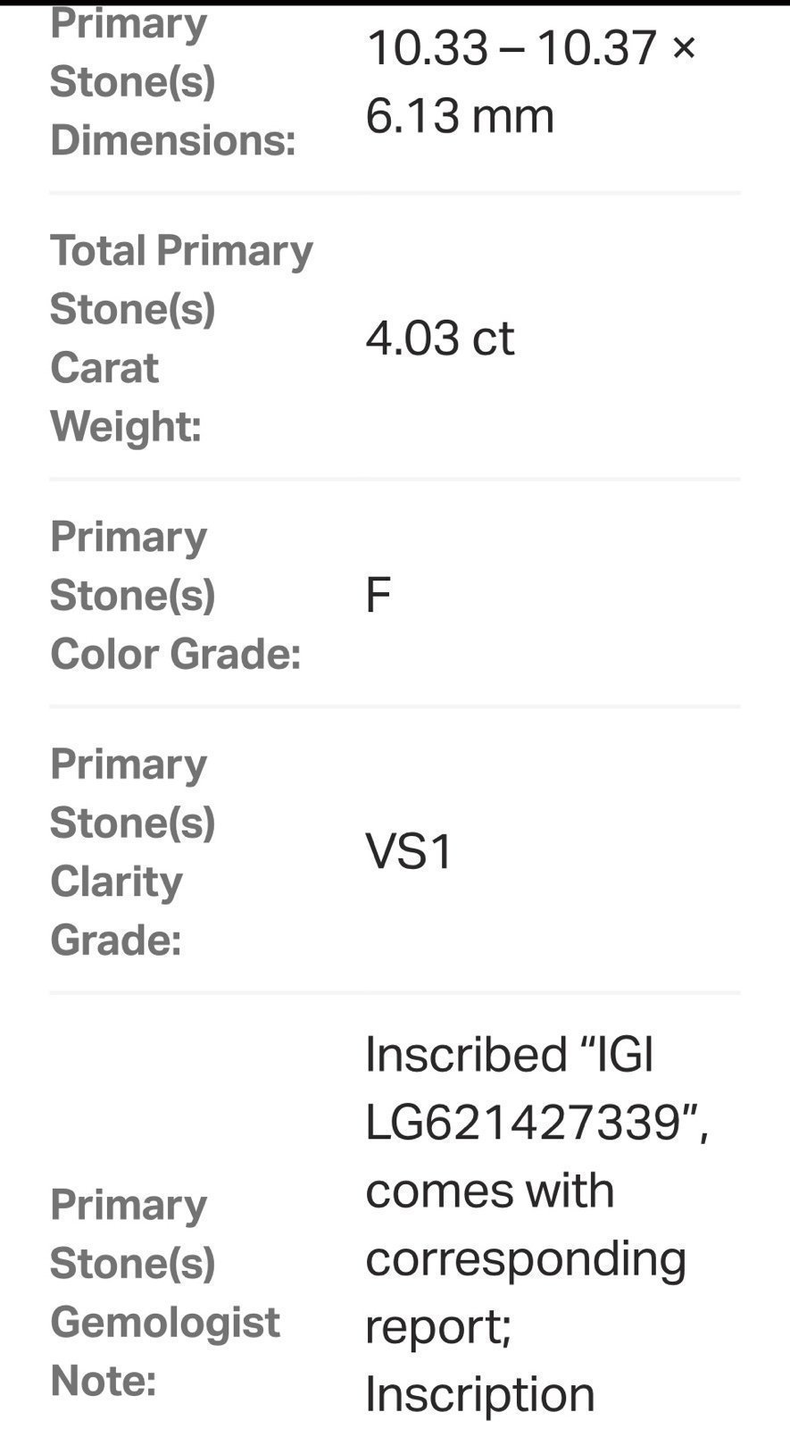Viewport: 790px width, 1429px height.
Task: Select the Primary Stone(s) Gemologist Note label
Action: (x=165, y=1291)
